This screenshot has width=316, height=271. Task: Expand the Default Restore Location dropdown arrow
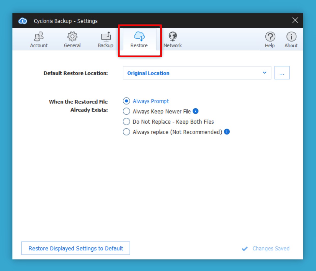coord(265,73)
